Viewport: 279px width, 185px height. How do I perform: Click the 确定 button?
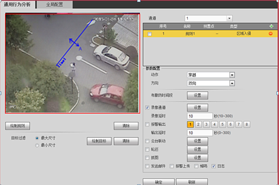coord(159,182)
